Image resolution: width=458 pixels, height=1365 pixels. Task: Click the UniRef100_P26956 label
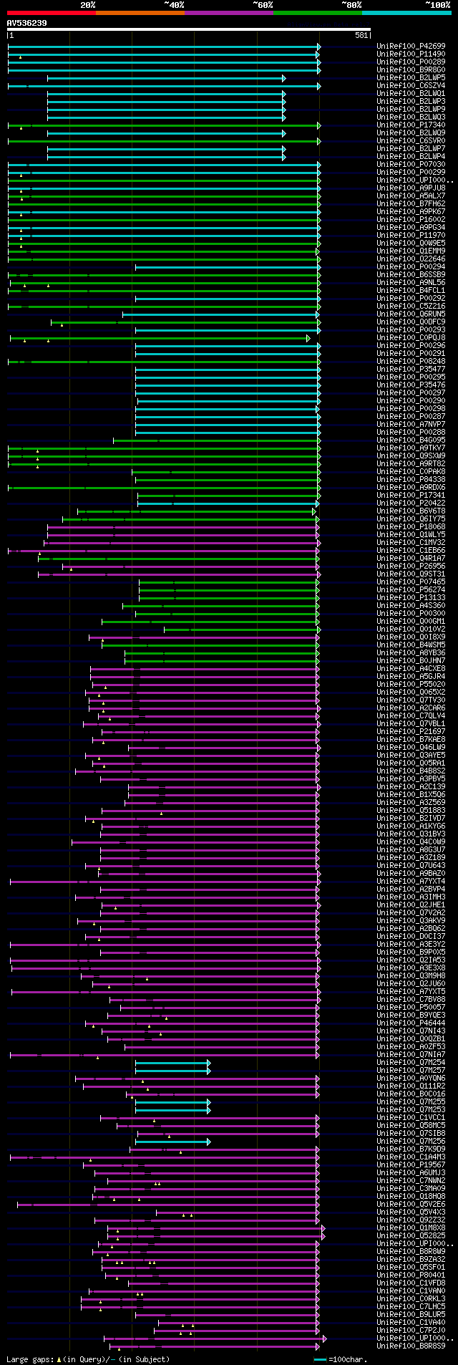coord(411,566)
